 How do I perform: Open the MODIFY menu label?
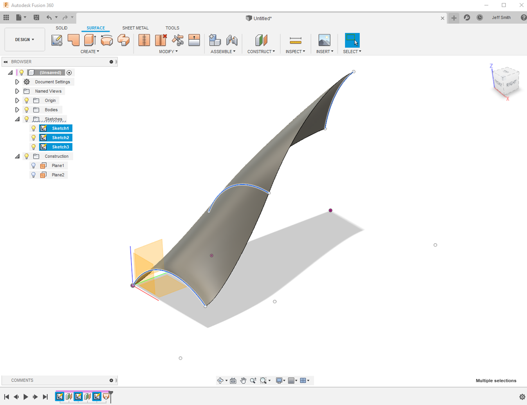point(168,52)
